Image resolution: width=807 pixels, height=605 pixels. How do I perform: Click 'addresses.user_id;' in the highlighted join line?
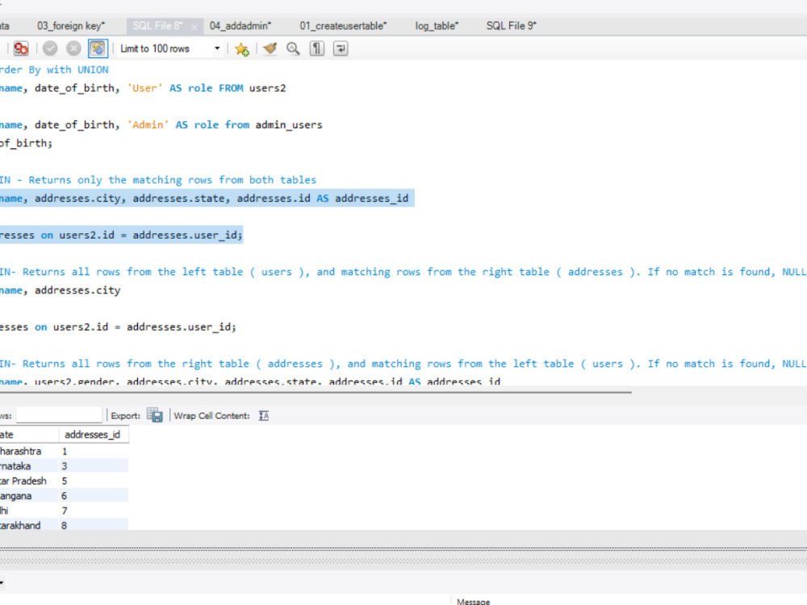(x=187, y=235)
